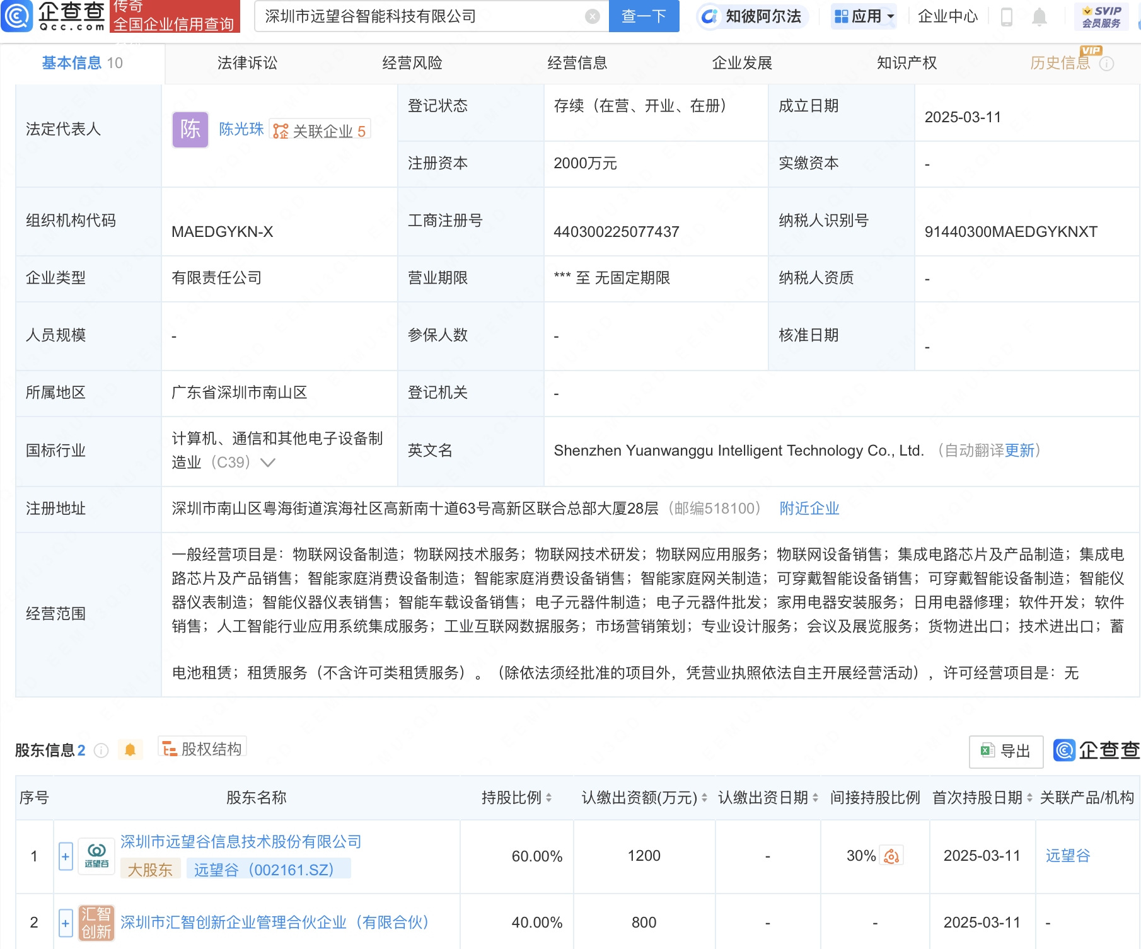Click the 查一下 search button
The height and width of the screenshot is (949, 1141).
[x=644, y=16]
